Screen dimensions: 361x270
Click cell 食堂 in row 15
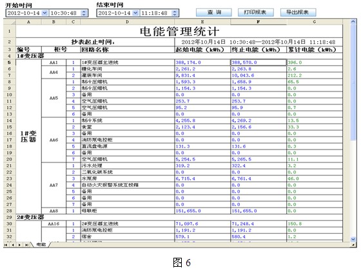128,127
